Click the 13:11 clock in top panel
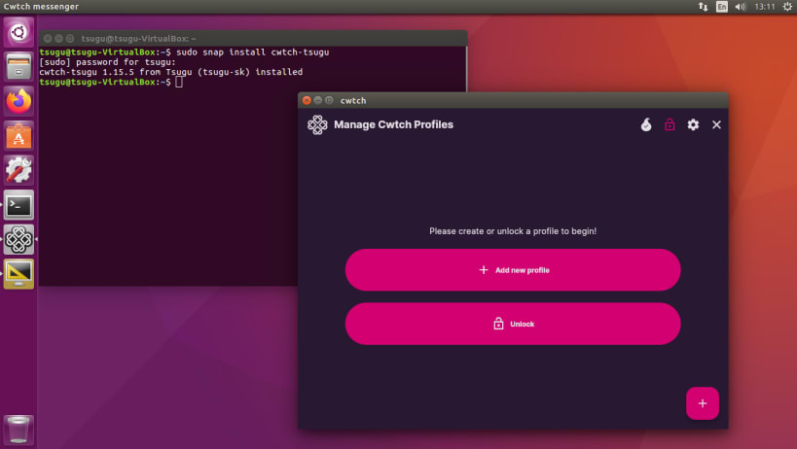 pos(765,7)
